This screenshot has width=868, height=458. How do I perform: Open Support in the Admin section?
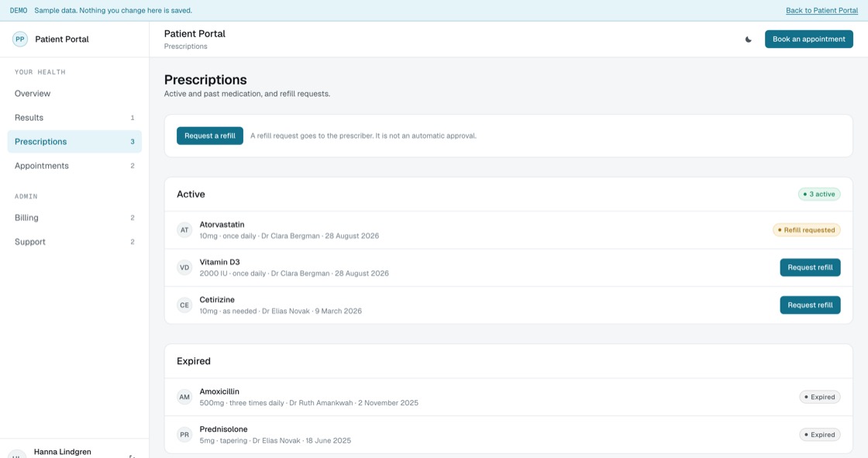coord(74,242)
